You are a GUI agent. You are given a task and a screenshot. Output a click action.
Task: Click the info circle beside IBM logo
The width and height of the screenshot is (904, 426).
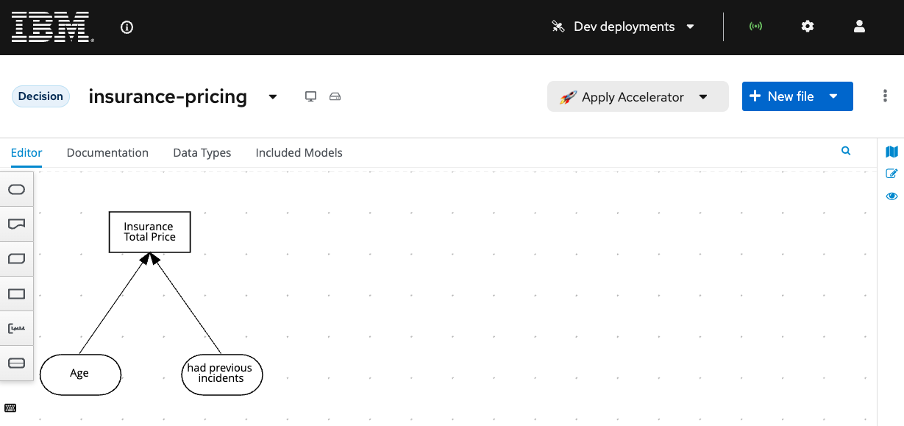coord(127,27)
